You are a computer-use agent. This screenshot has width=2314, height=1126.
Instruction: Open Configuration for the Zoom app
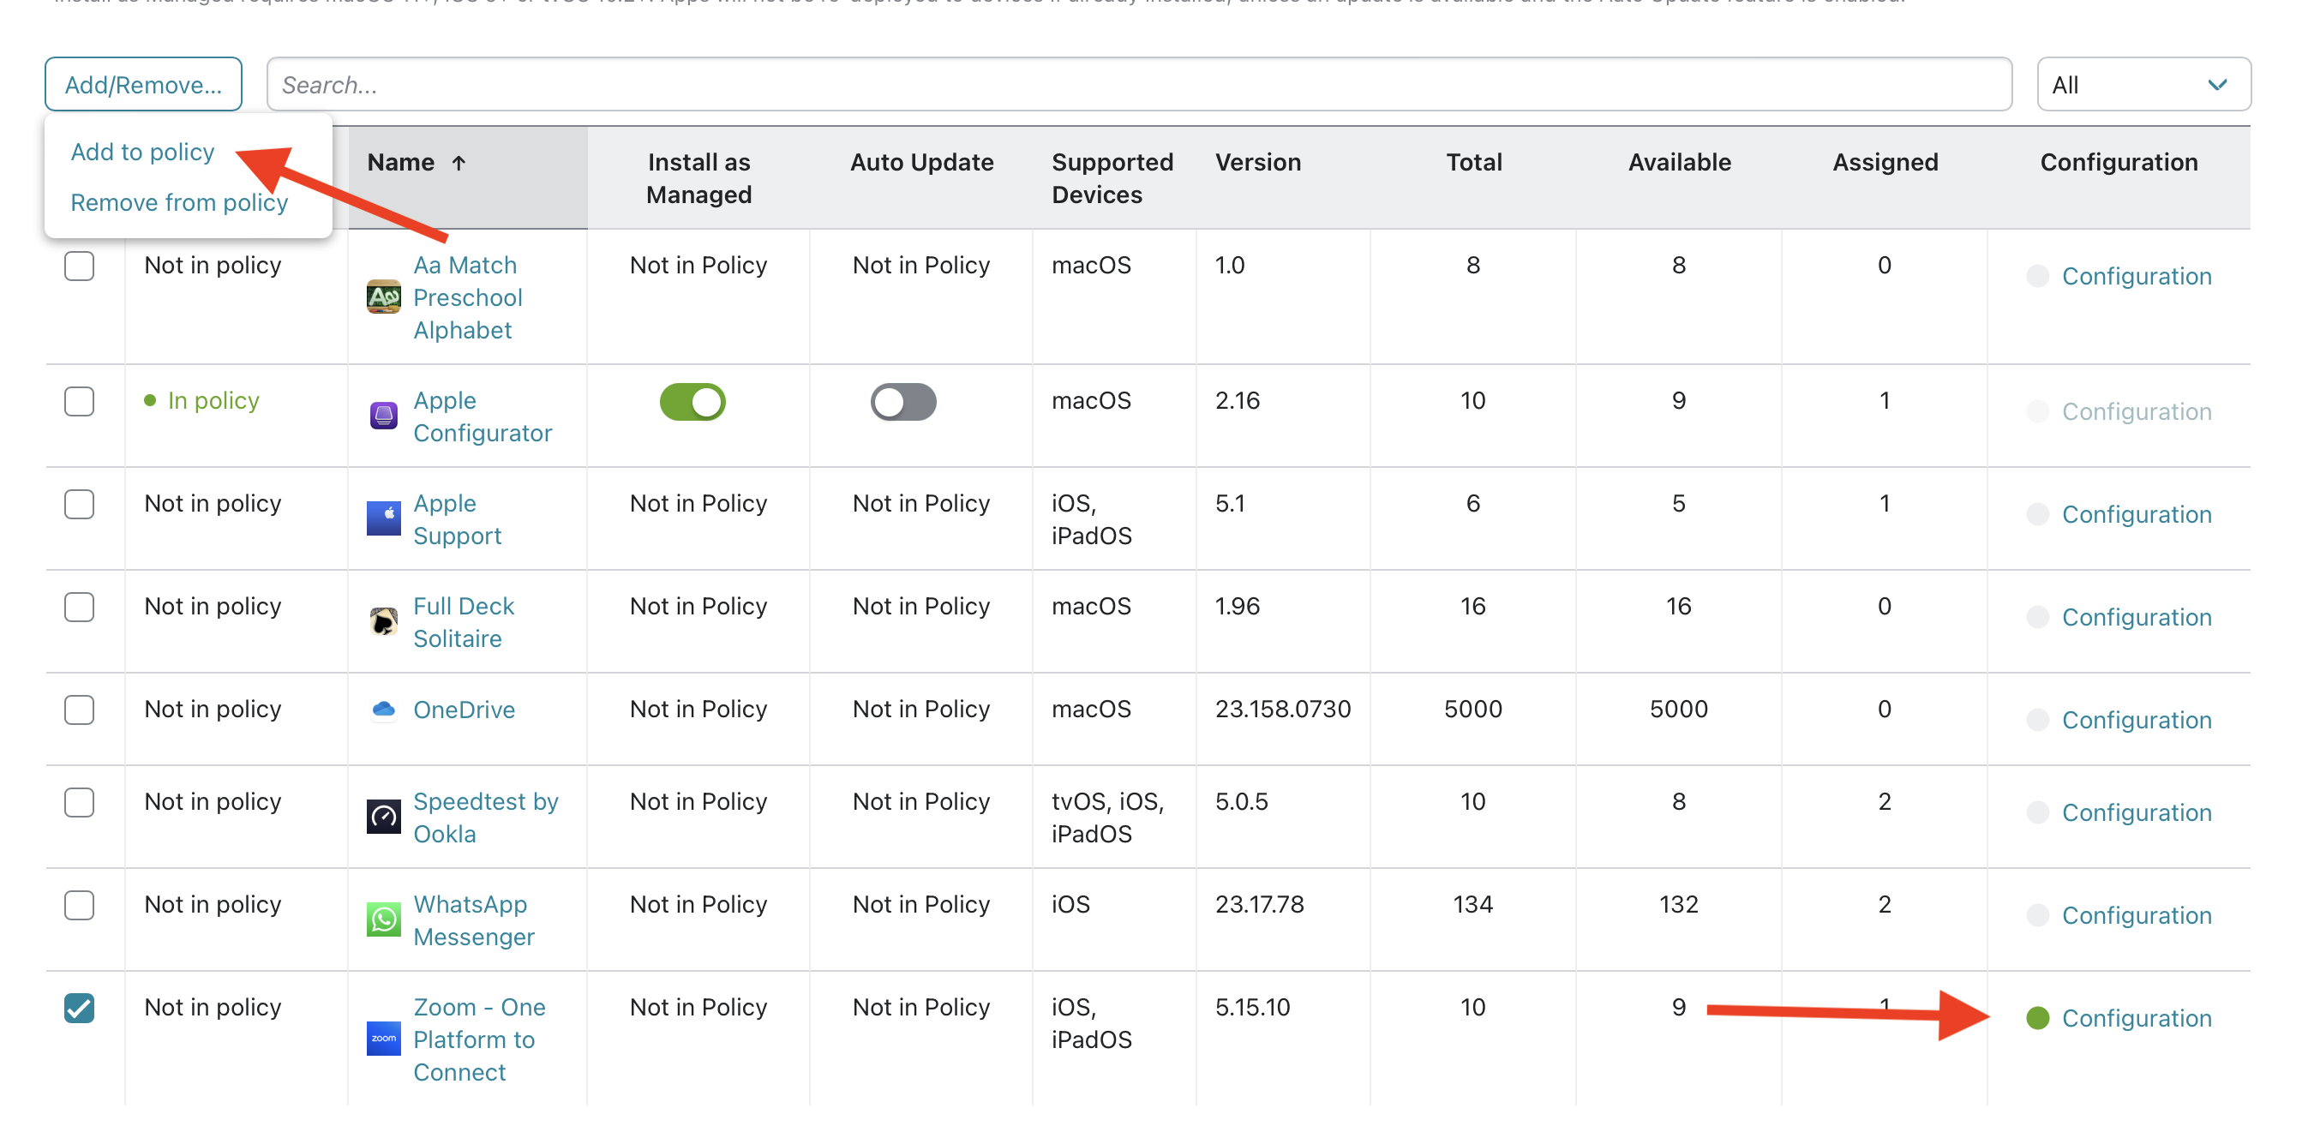click(x=2136, y=1017)
